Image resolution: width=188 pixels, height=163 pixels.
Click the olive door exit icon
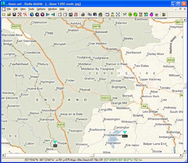pyautogui.click(x=164, y=15)
